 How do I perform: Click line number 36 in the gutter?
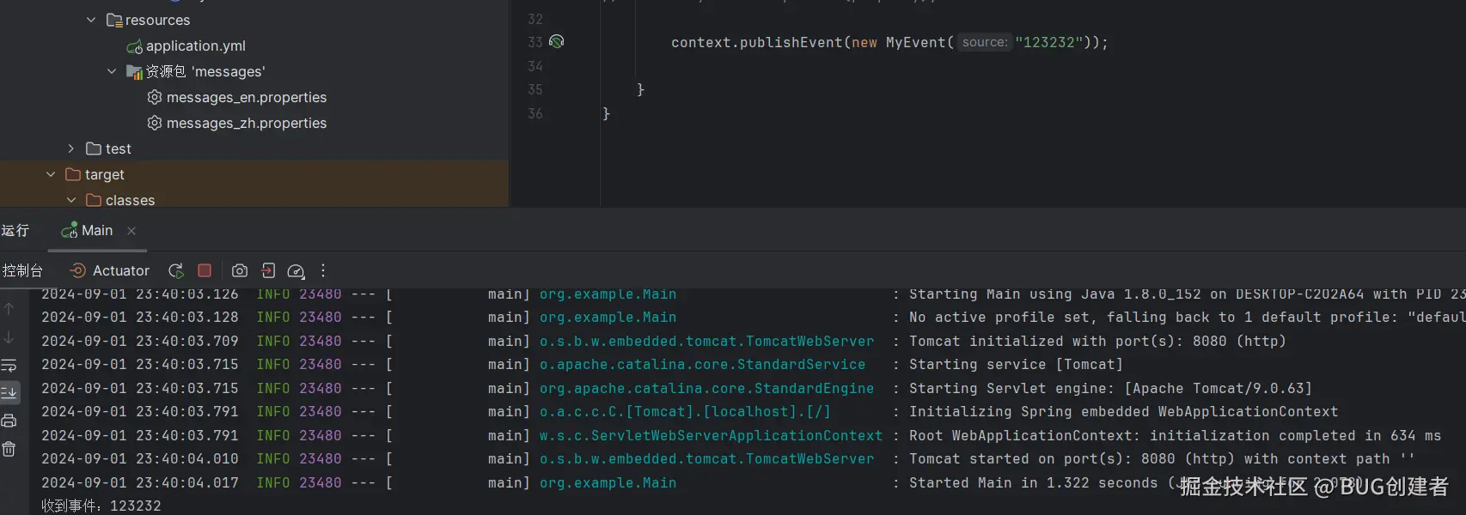point(535,113)
